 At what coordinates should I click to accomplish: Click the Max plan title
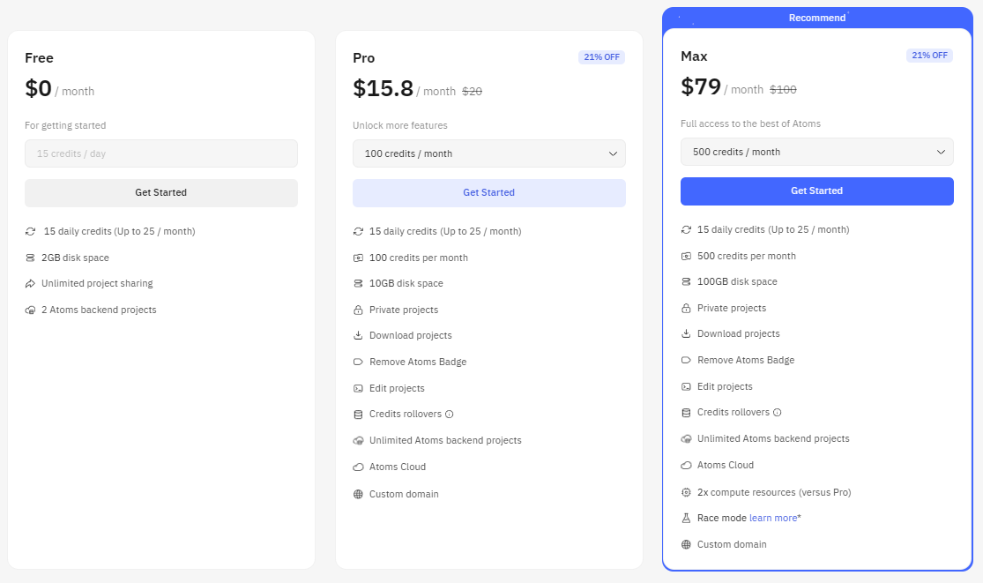pyautogui.click(x=694, y=56)
